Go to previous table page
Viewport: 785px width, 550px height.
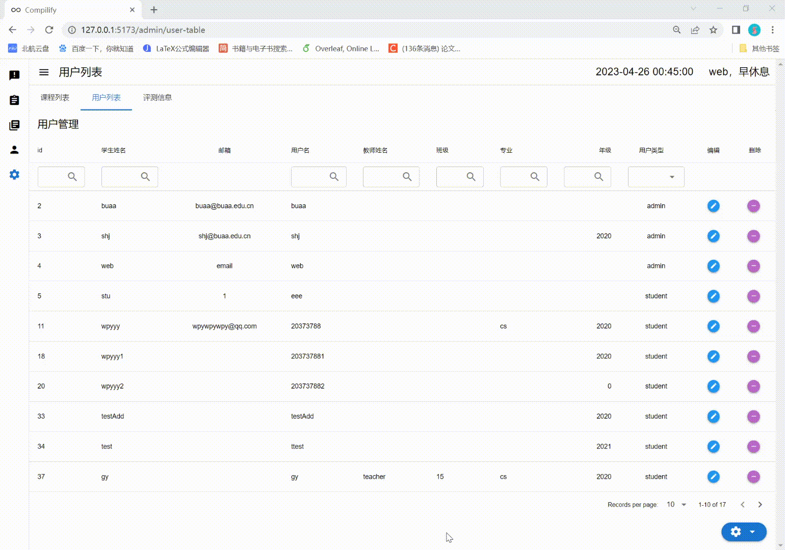[743, 504]
